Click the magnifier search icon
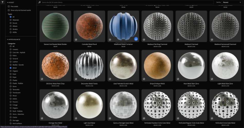The height and width of the screenshot is (128, 244). coord(40,2)
